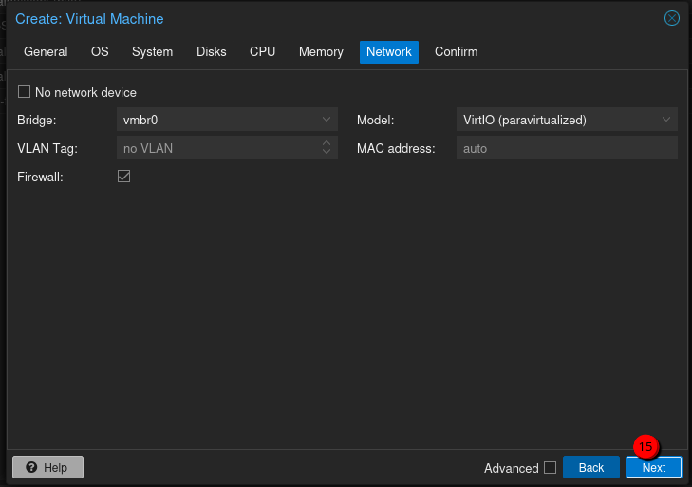Click the Help button
Image resolution: width=692 pixels, height=487 pixels.
[x=47, y=467]
